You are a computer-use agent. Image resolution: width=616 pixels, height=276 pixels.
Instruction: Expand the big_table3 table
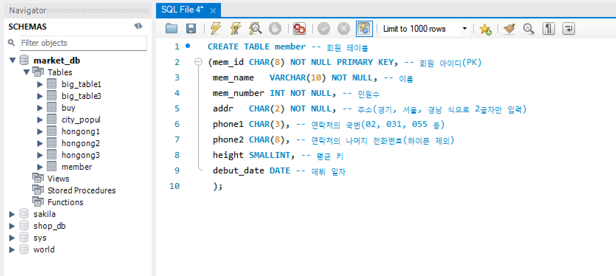[x=40, y=96]
